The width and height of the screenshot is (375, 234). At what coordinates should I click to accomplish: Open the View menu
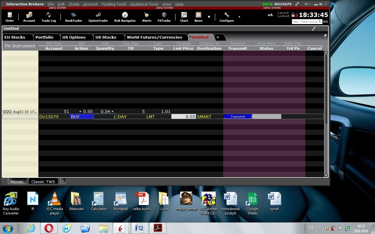pos(167,4)
